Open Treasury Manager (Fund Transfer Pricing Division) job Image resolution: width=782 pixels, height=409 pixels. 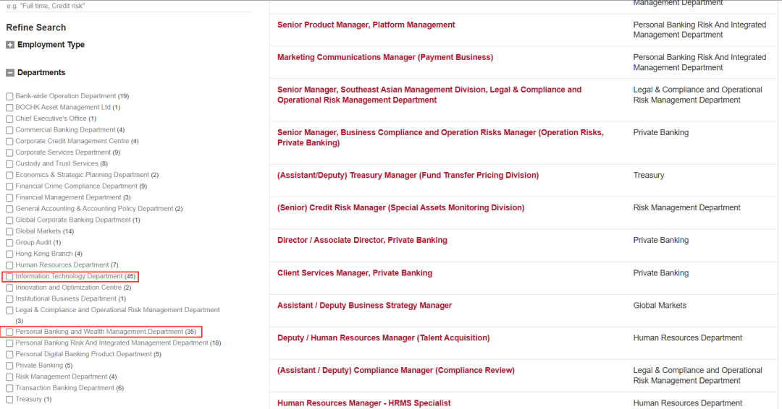tap(408, 175)
